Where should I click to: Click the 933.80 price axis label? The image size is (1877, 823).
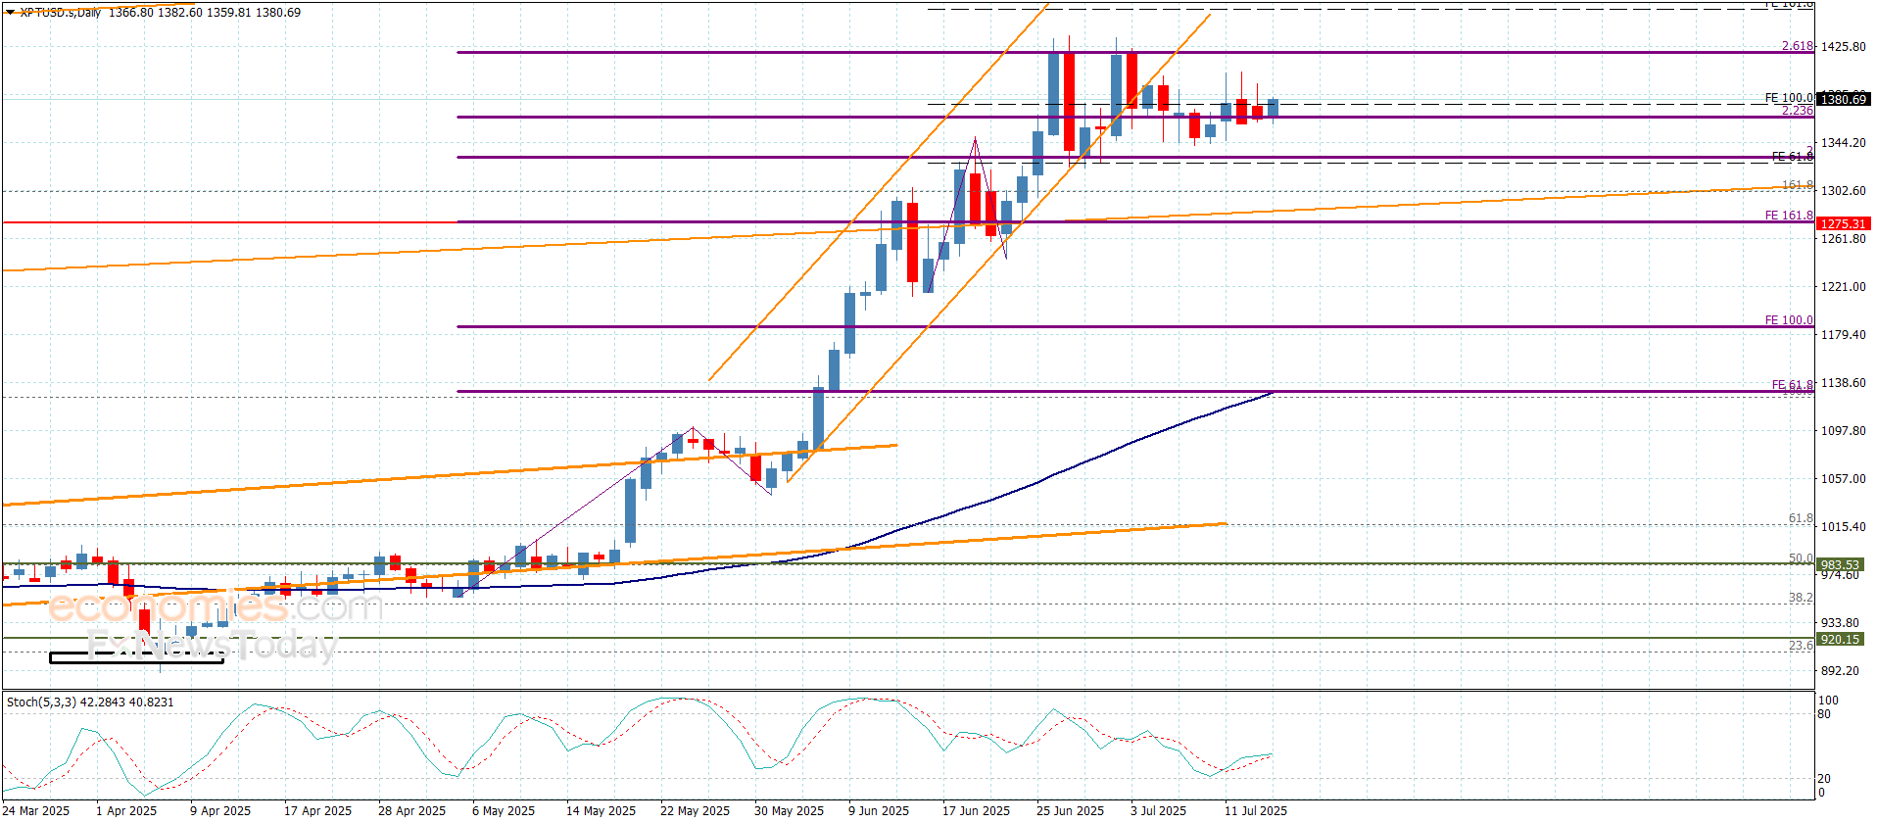(x=1840, y=623)
